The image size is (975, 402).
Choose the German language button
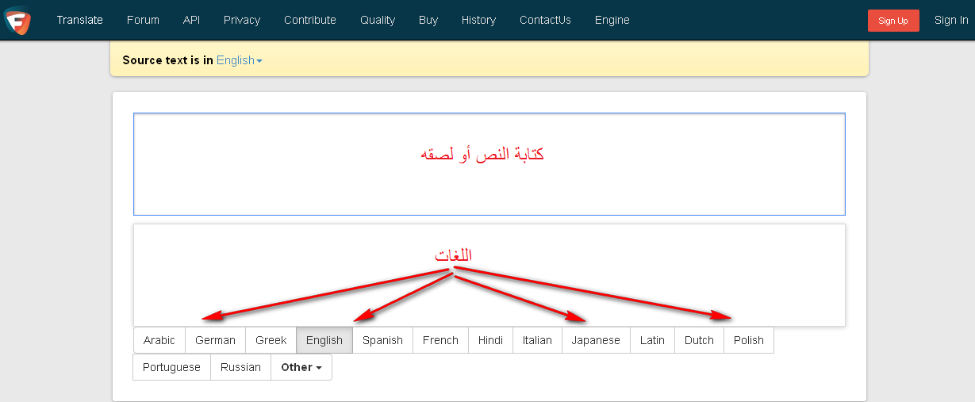click(x=215, y=340)
